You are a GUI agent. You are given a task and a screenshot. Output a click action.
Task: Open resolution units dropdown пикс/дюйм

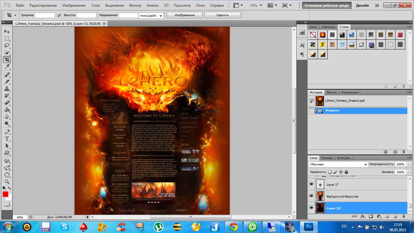151,15
